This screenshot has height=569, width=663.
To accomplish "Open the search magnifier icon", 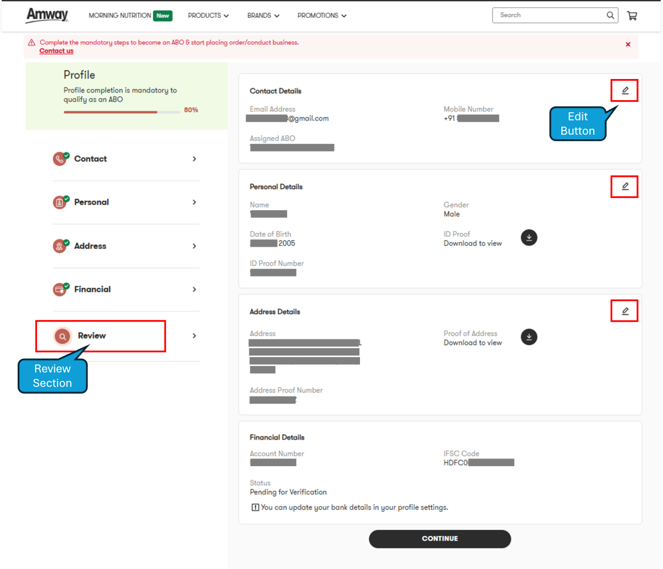I will tap(610, 15).
